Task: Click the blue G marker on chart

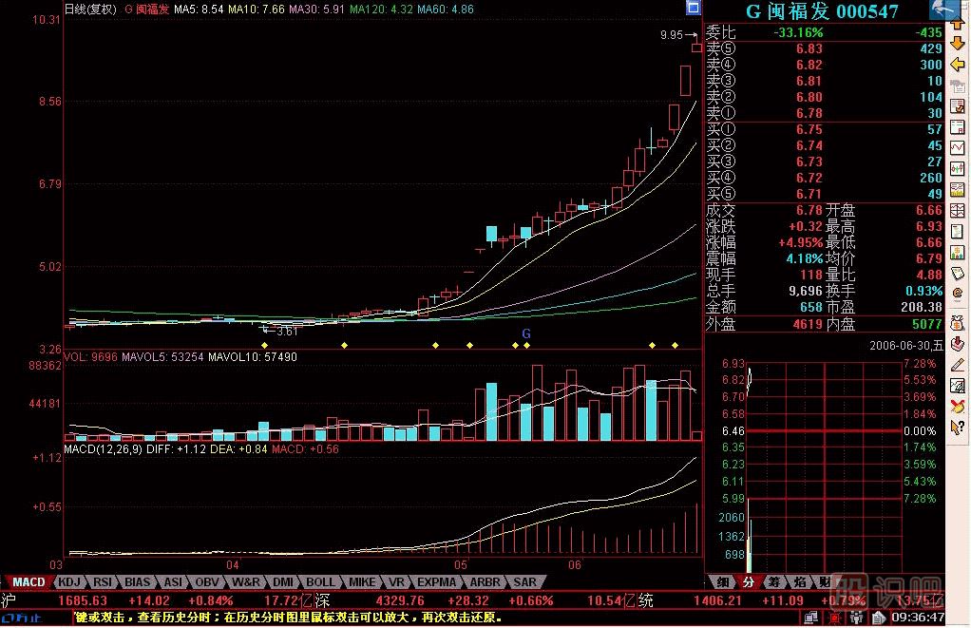Action: point(526,333)
